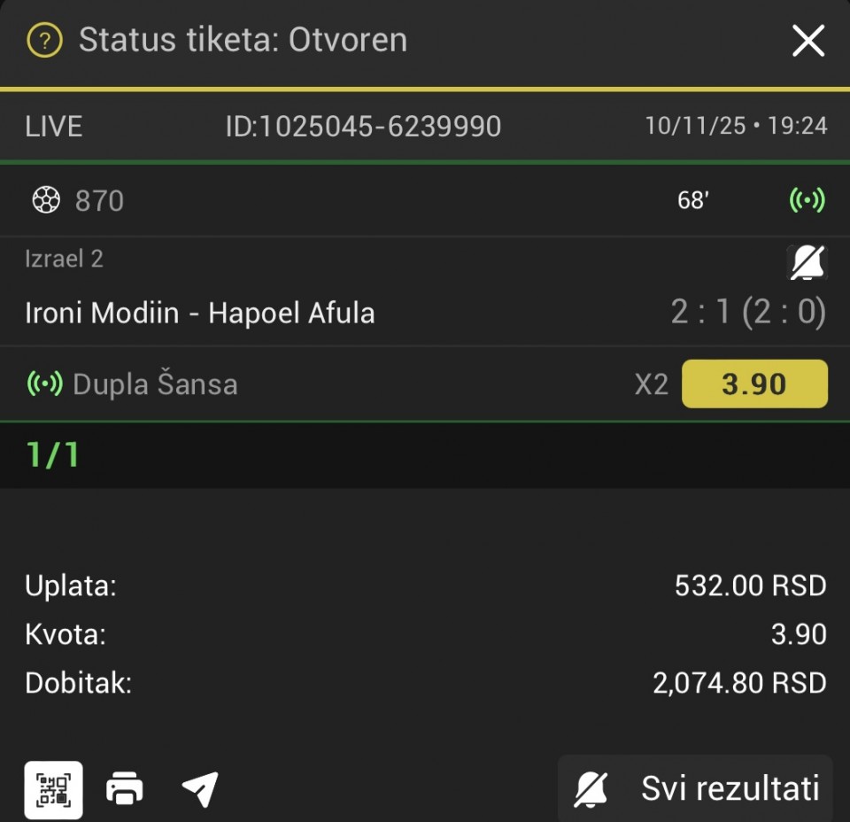Click the Izrael 2 league label
Image resolution: width=850 pixels, height=822 pixels.
click(65, 259)
